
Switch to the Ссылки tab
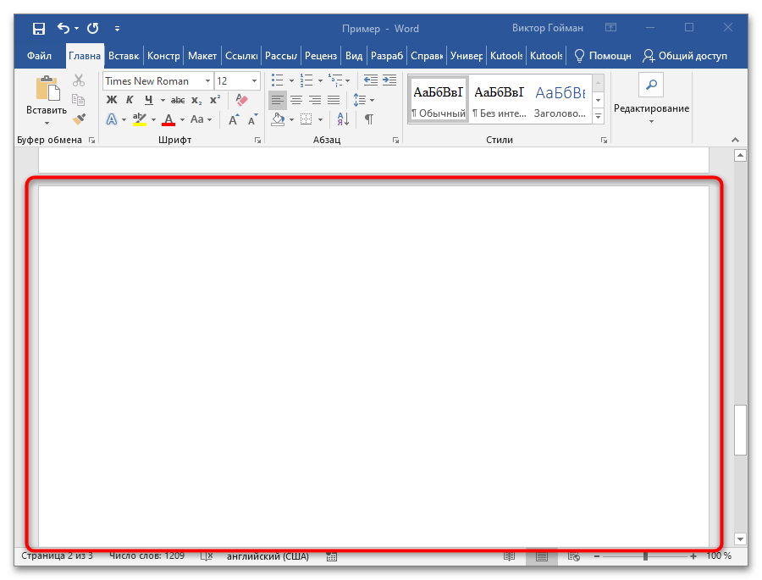241,56
